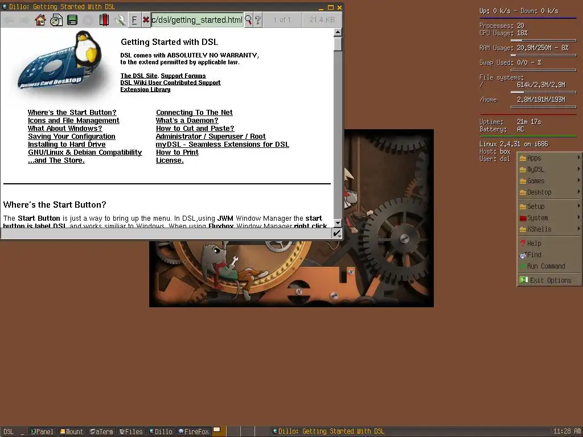Focus the Dillo URL address field
Screen dimensions: 583x437
tap(197, 20)
